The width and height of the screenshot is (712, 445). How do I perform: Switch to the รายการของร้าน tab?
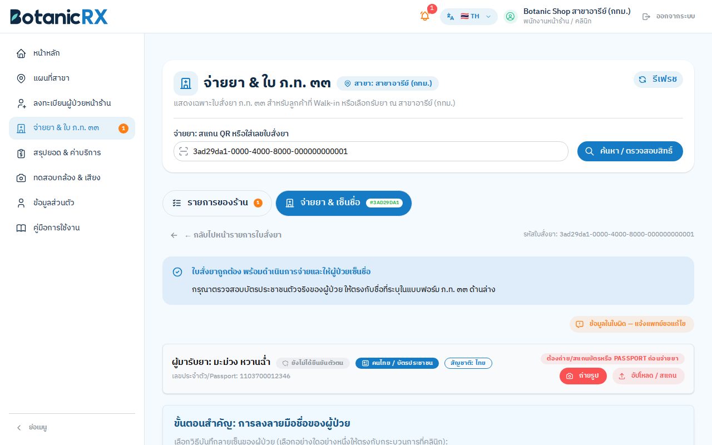tap(217, 203)
